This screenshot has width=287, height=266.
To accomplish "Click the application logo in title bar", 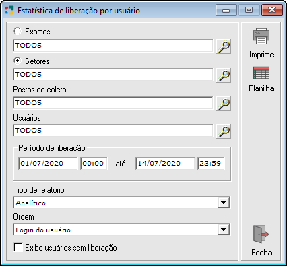I will [9, 10].
